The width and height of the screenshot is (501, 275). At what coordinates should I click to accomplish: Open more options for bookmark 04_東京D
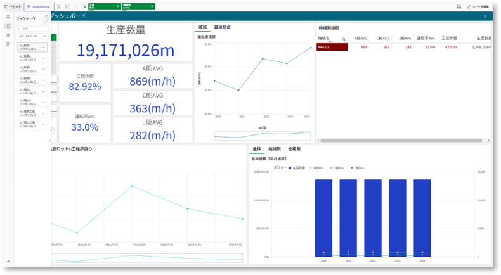point(44,80)
